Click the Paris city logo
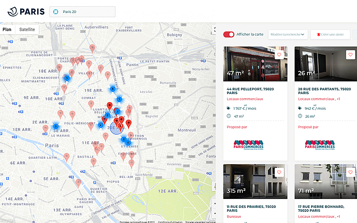Screen dimensions: 357x223 [x=26, y=12]
